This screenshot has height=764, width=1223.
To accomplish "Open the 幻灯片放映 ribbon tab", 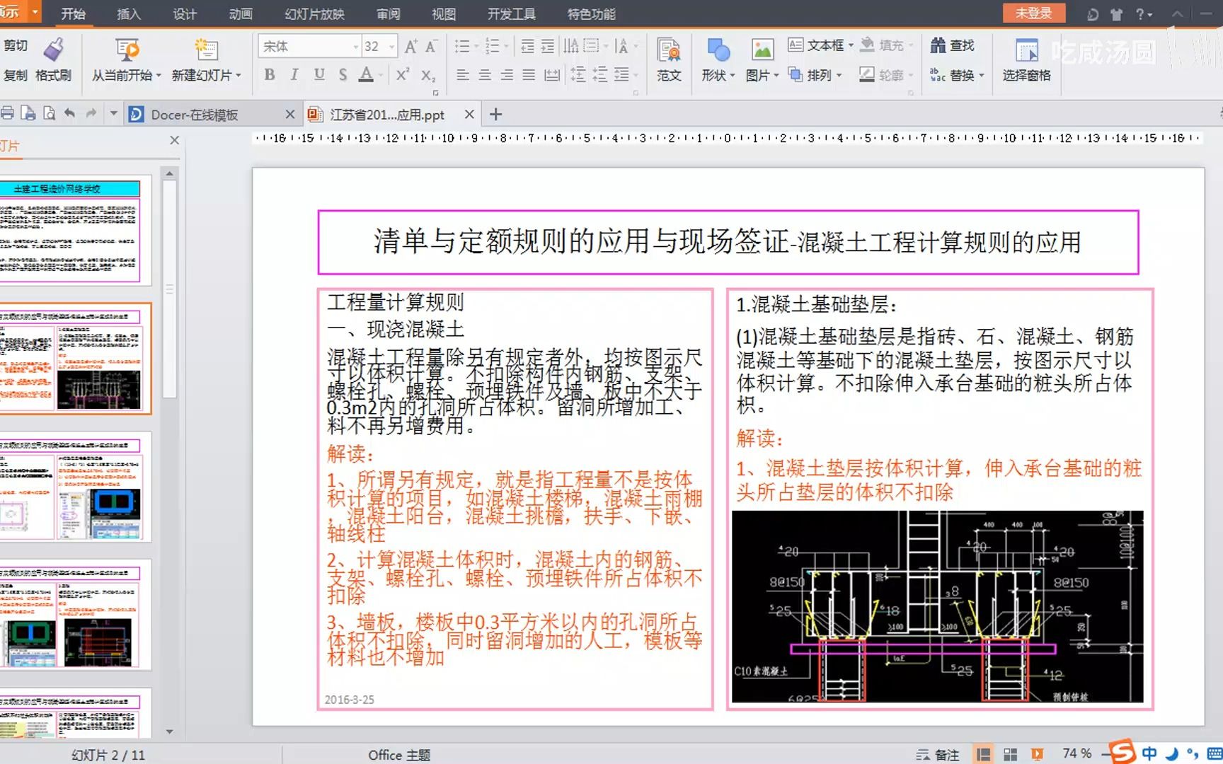I will (x=313, y=13).
